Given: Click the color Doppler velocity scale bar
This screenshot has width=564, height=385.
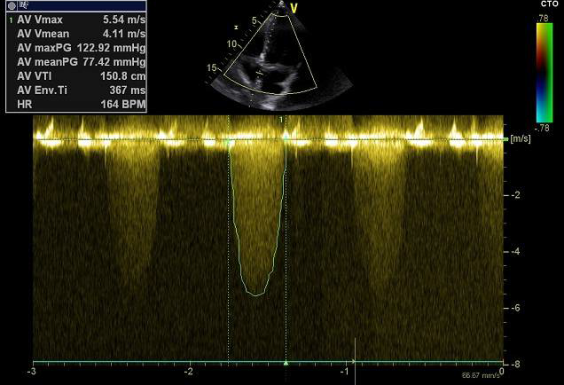Looking at the screenshot, I should click(544, 73).
